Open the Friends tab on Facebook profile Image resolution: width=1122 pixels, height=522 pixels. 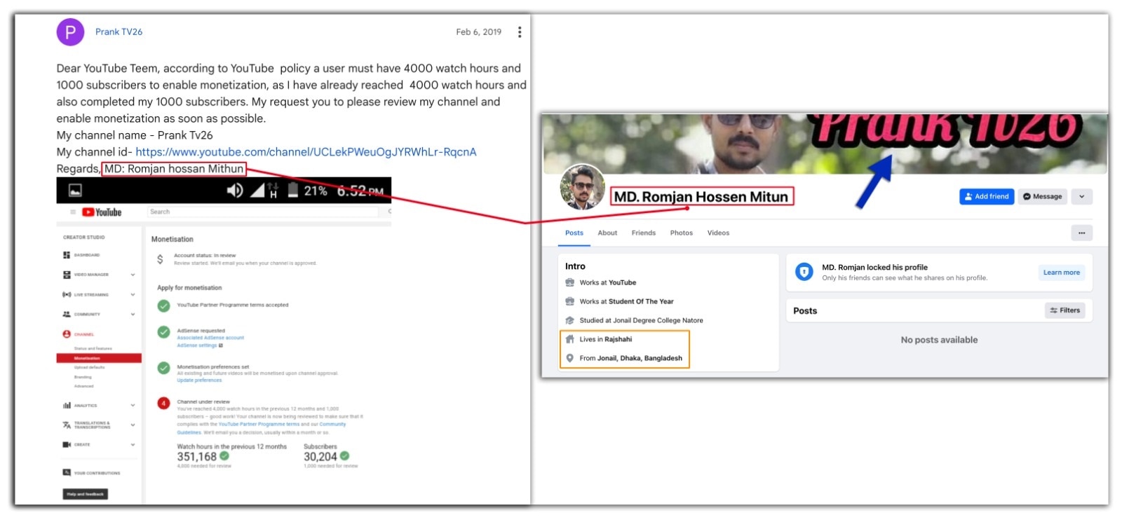pyautogui.click(x=643, y=233)
